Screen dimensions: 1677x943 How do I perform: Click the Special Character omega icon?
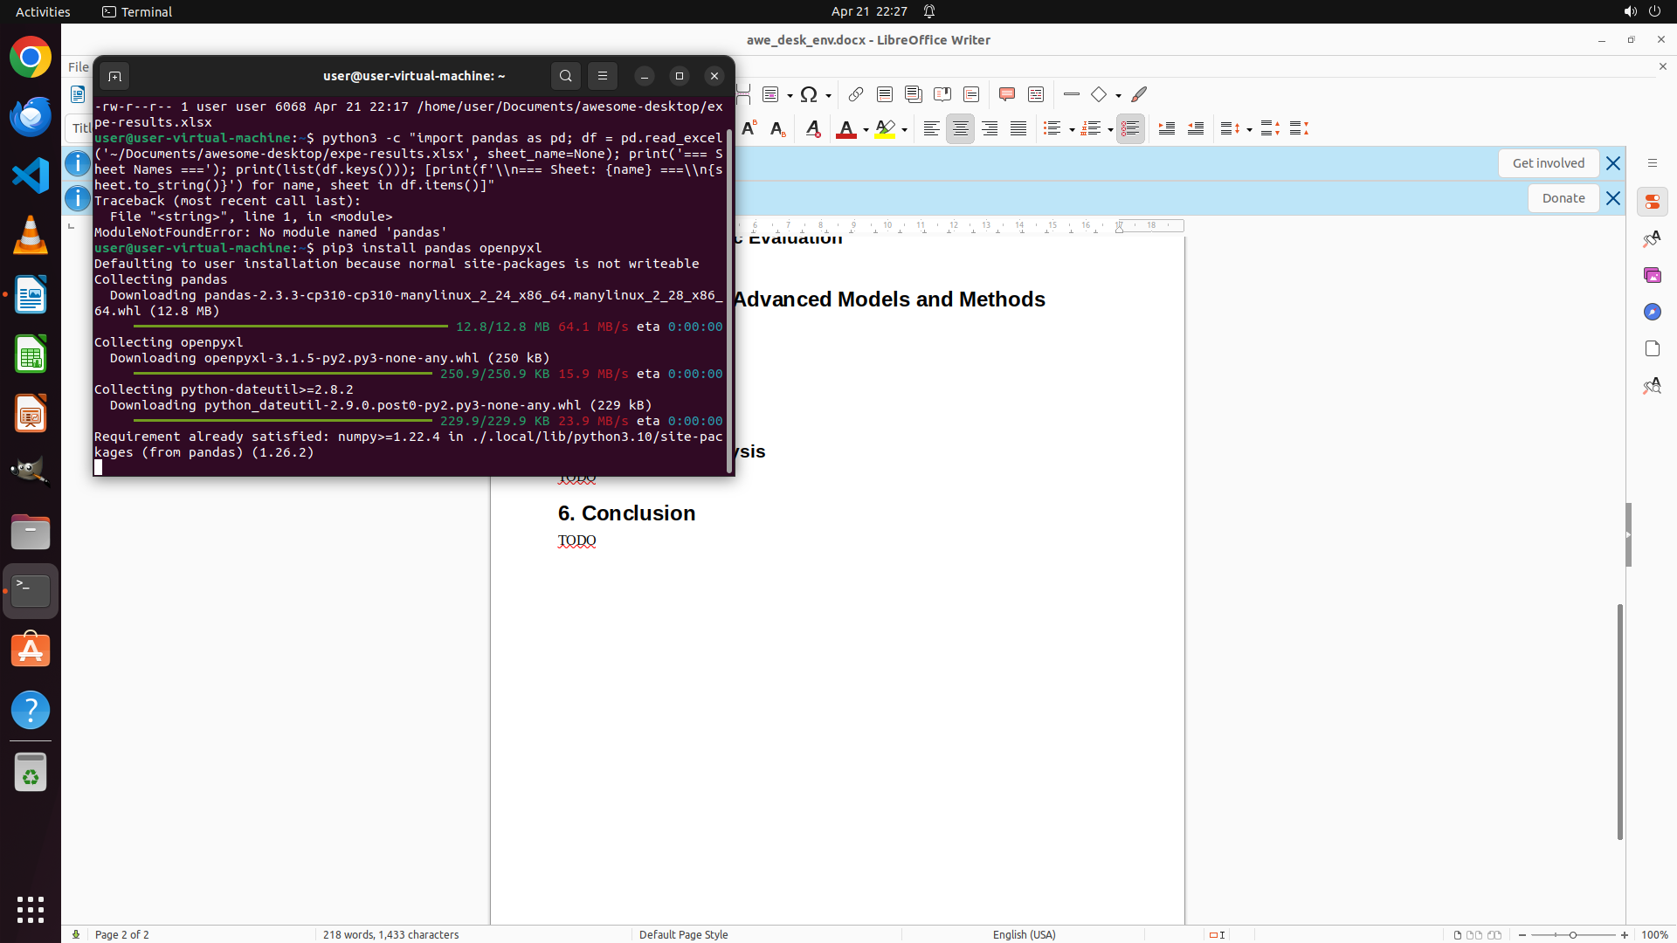[x=809, y=94]
